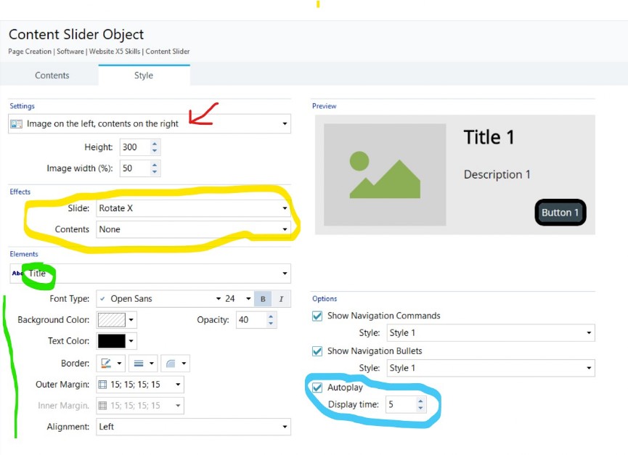The image size is (628, 455).
Task: Click the preview image placeholder thumbnail
Action: click(385, 174)
